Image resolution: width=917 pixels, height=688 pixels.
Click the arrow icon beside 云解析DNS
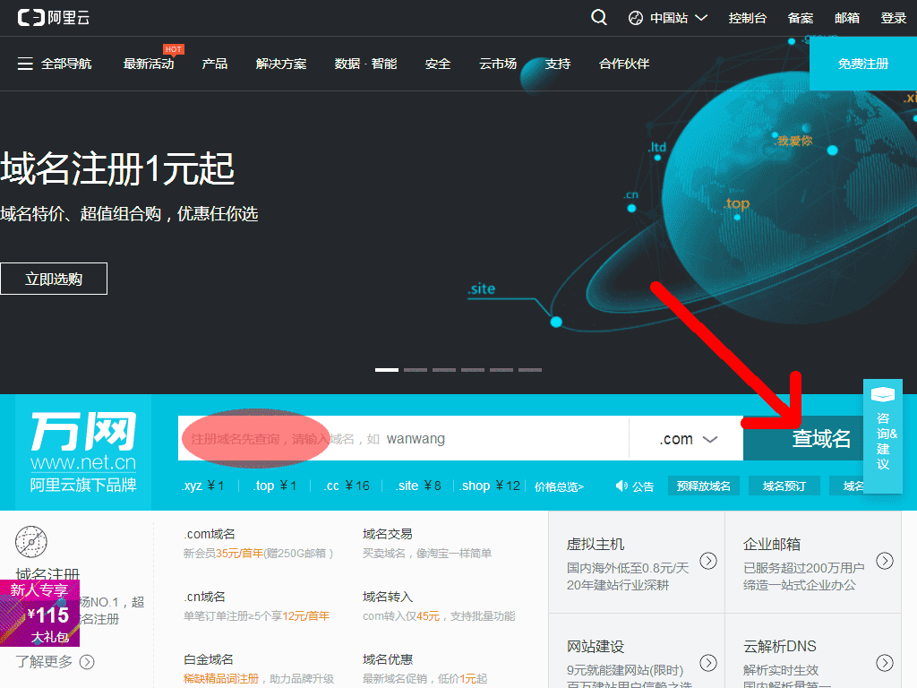[x=884, y=662]
